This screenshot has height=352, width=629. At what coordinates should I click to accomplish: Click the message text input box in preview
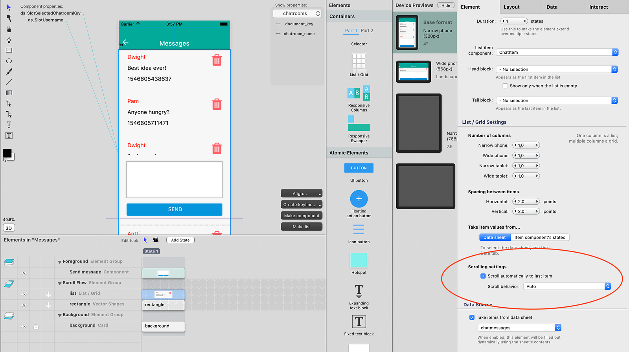point(175,180)
